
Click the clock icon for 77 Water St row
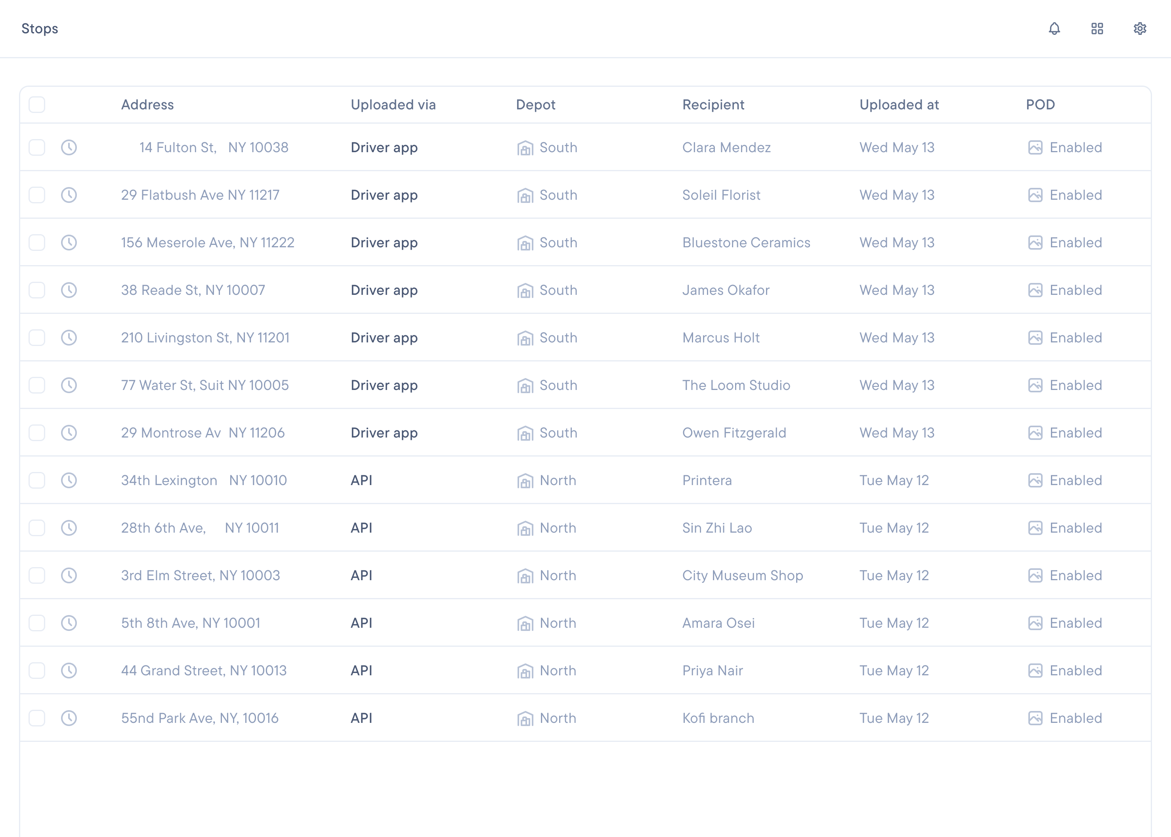(x=69, y=385)
